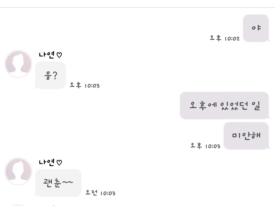The height and width of the screenshot is (206, 275).
Task: Click empty chat space left of "오후에 있었던 일"
Action: click(102, 106)
